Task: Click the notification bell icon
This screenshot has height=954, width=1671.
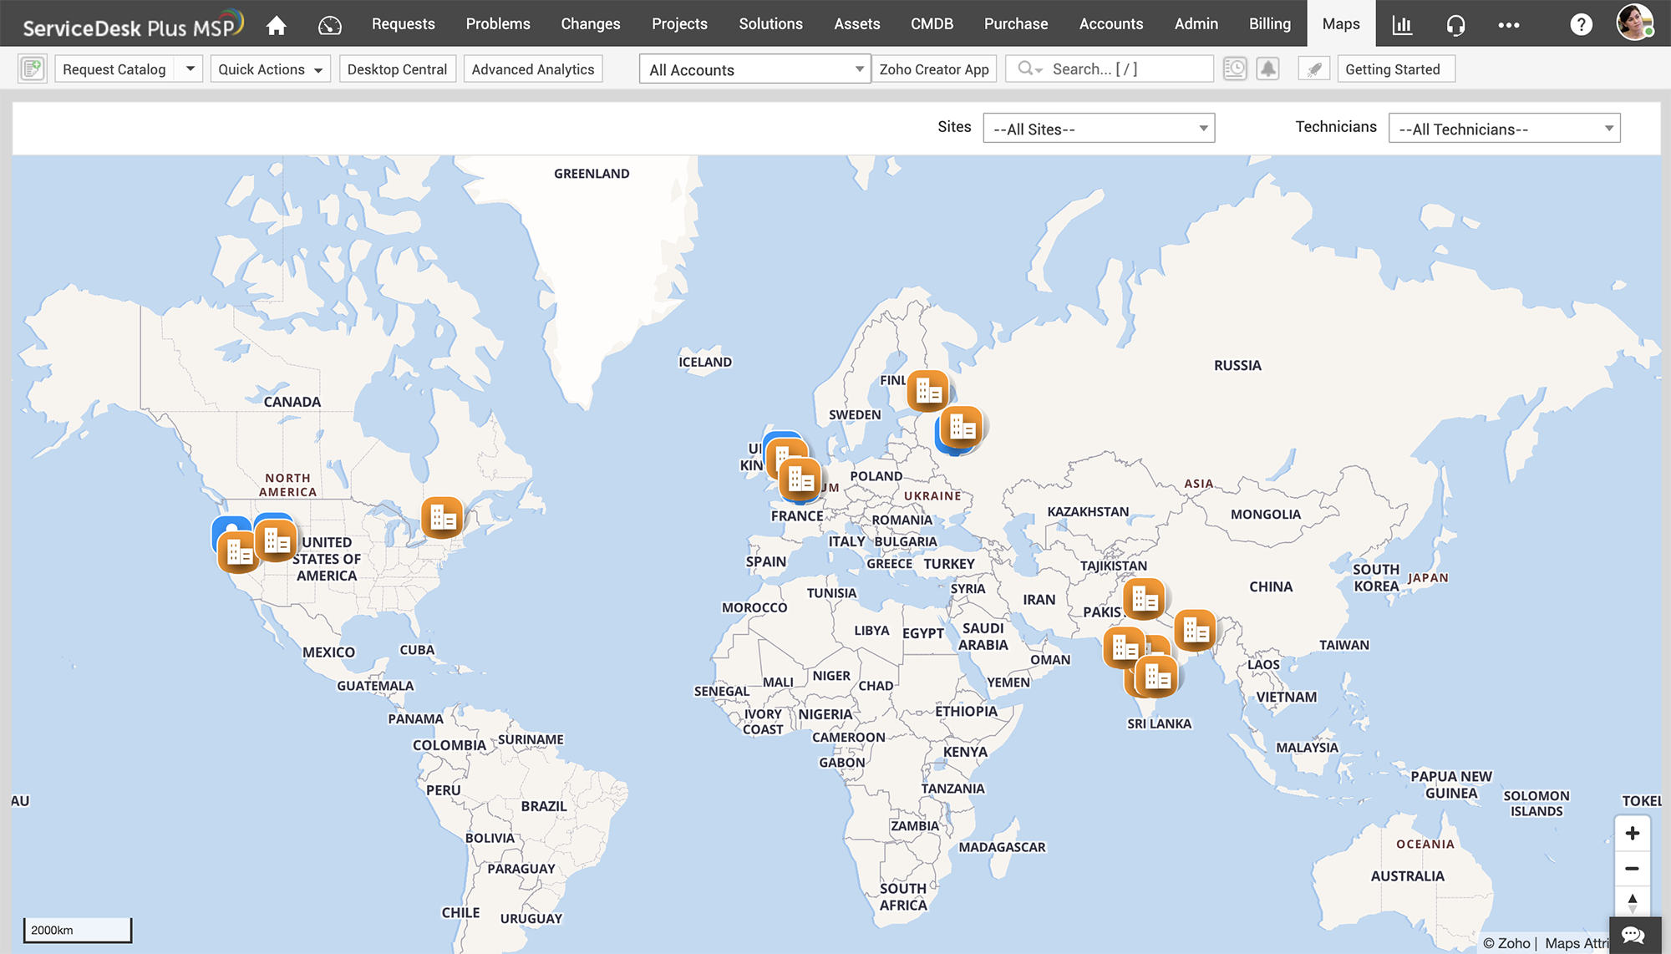Action: coord(1267,69)
